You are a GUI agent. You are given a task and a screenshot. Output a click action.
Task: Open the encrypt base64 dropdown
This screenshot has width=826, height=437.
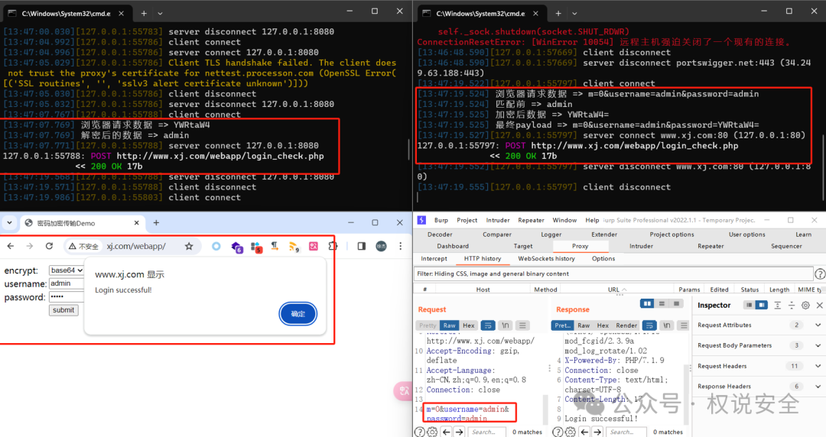pos(67,270)
